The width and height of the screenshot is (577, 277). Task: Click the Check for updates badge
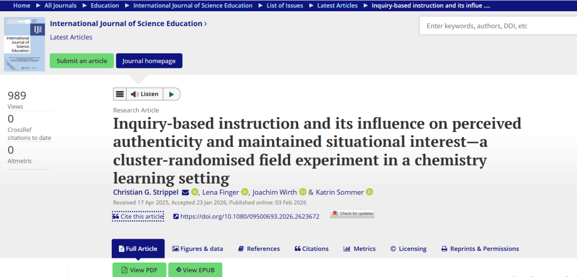tap(352, 214)
